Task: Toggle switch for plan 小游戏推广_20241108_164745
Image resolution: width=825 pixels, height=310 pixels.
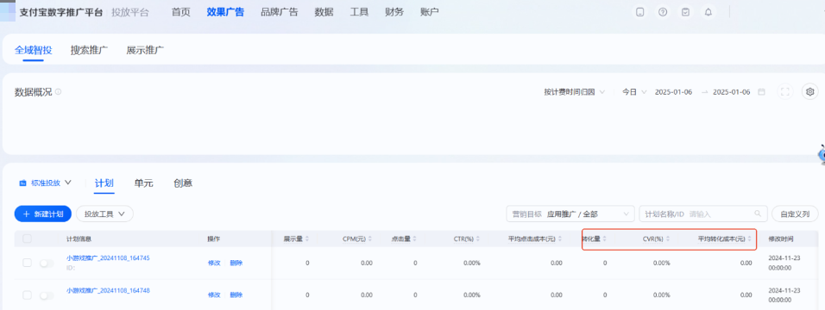Action: click(x=47, y=263)
